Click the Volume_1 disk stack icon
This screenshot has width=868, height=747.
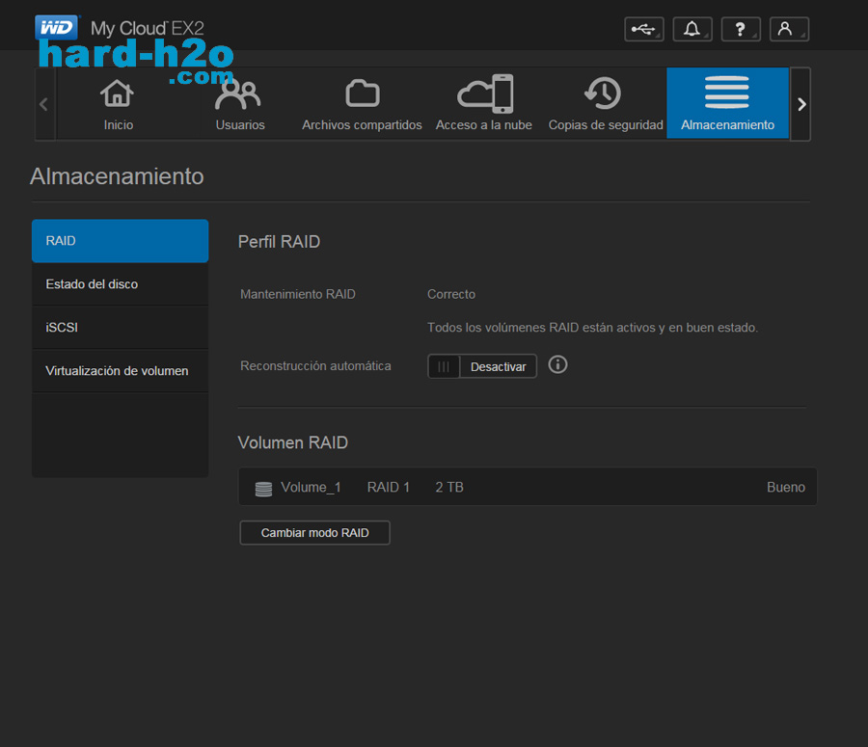[x=263, y=489]
